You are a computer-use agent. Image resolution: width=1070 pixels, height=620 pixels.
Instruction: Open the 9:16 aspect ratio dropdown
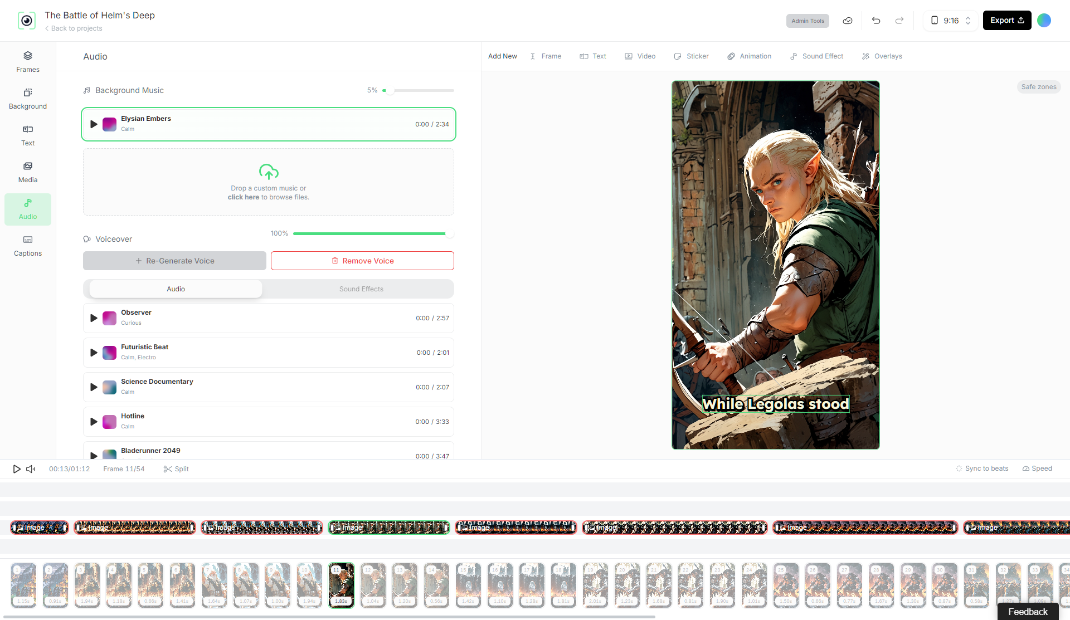(x=951, y=21)
